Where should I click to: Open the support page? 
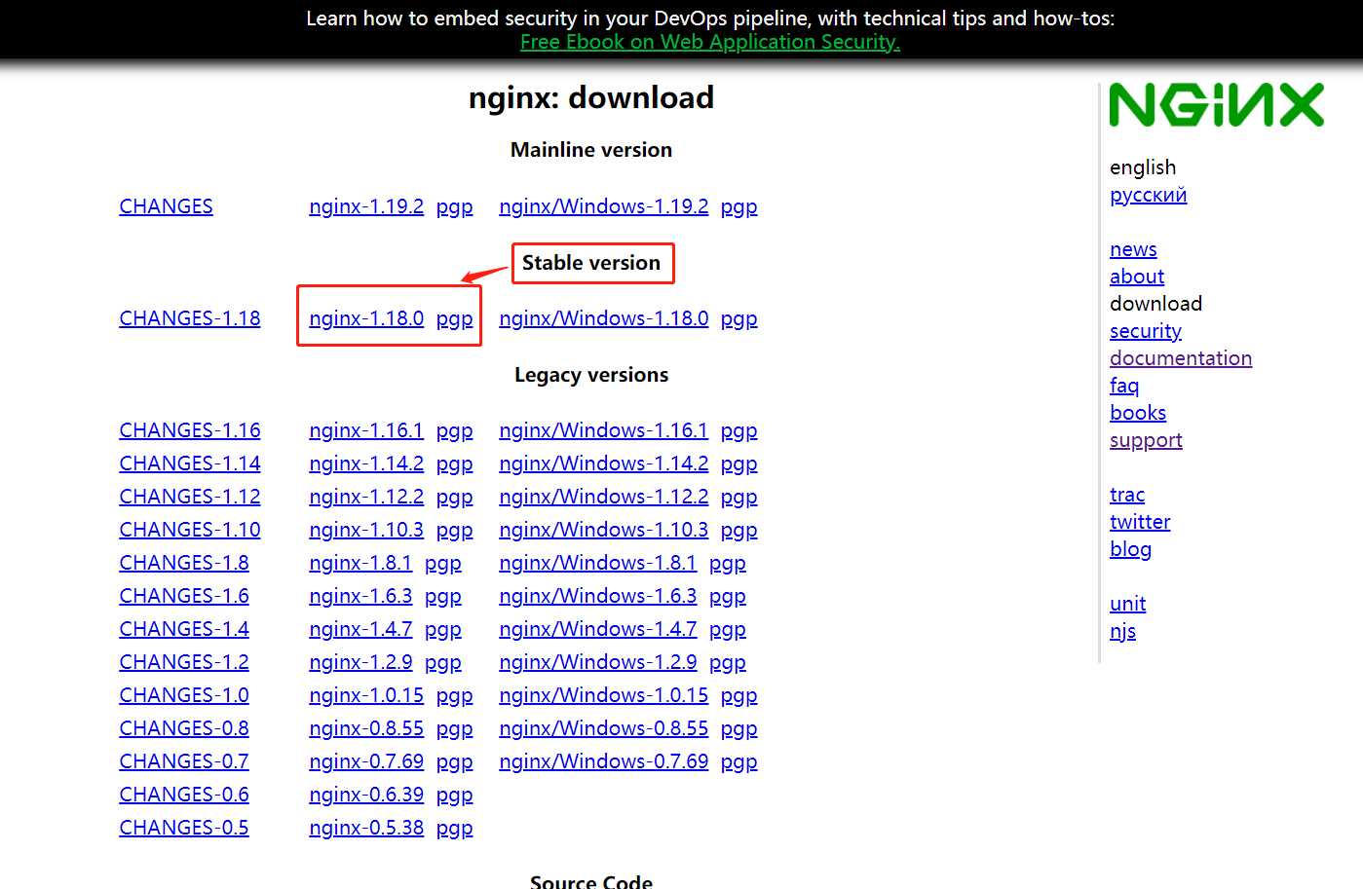tap(1146, 440)
